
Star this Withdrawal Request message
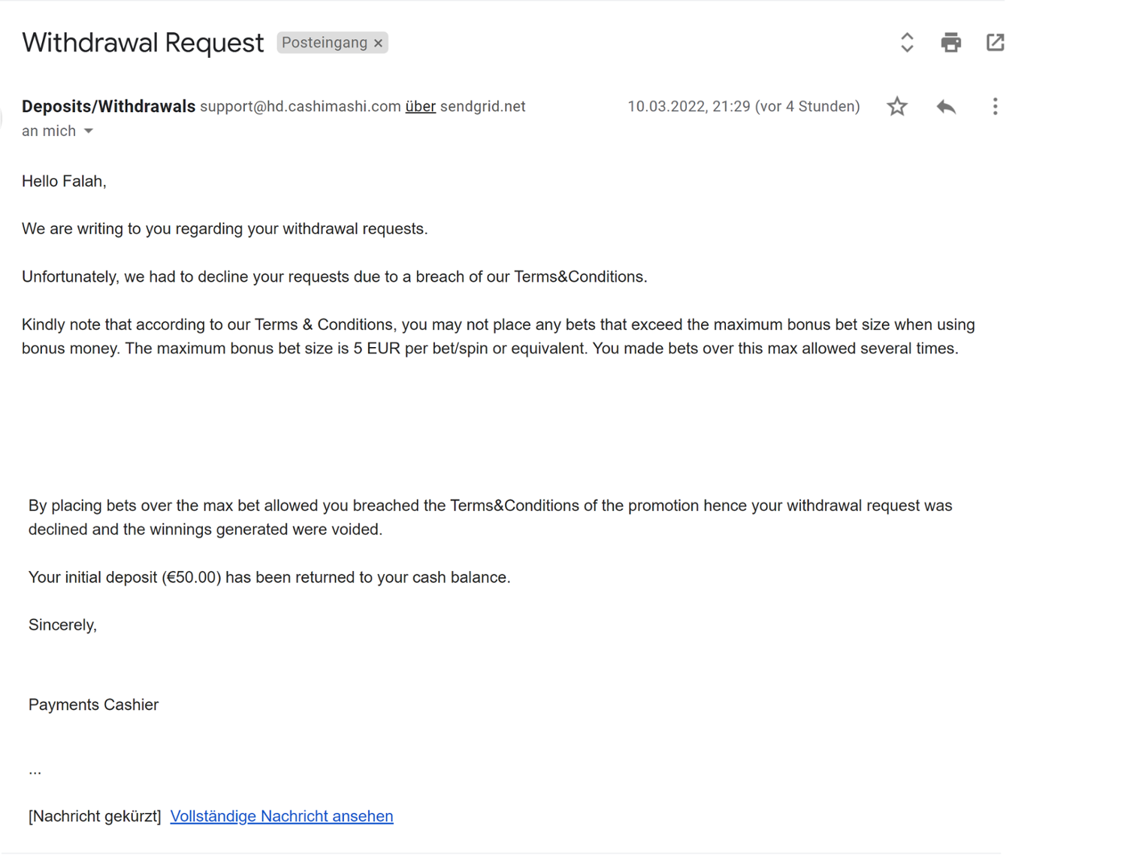(x=897, y=107)
